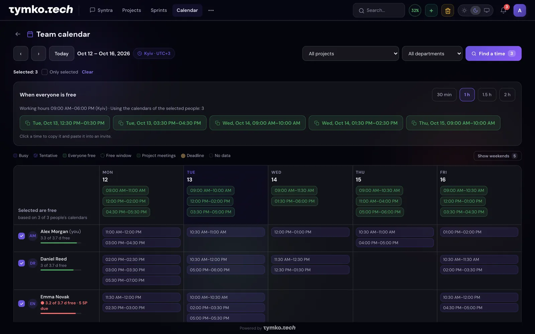Select system theme monitor icon

tap(487, 10)
